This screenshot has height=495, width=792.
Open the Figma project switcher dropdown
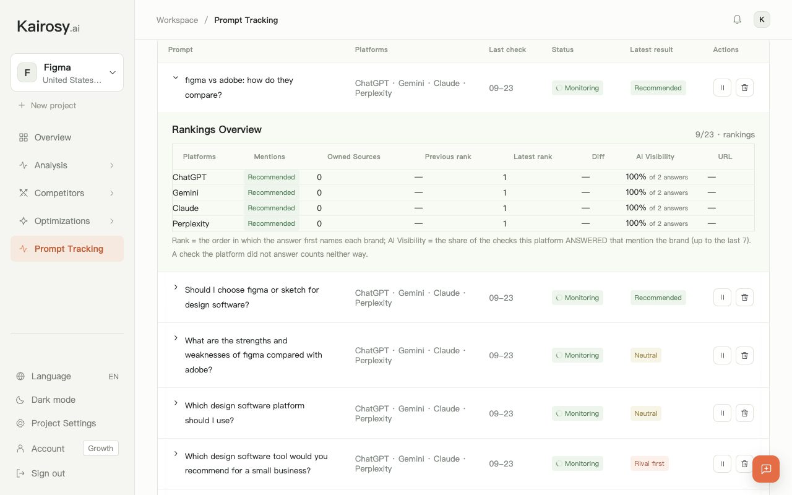(x=67, y=72)
